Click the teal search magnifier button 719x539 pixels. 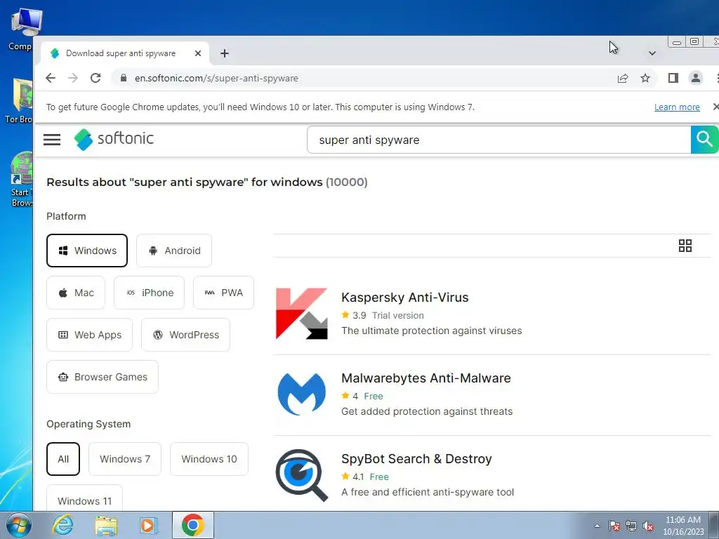pos(704,140)
